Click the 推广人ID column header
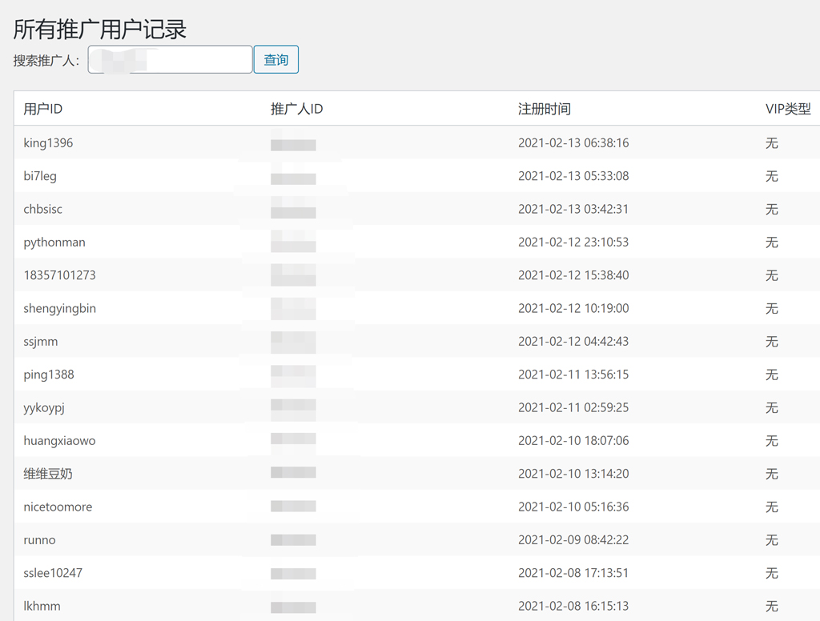The image size is (820, 621). click(296, 109)
